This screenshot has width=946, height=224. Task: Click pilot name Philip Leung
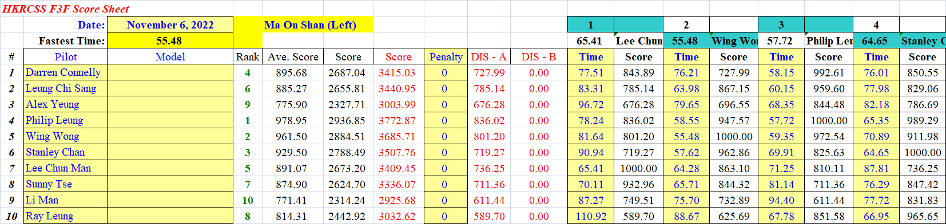[54, 120]
